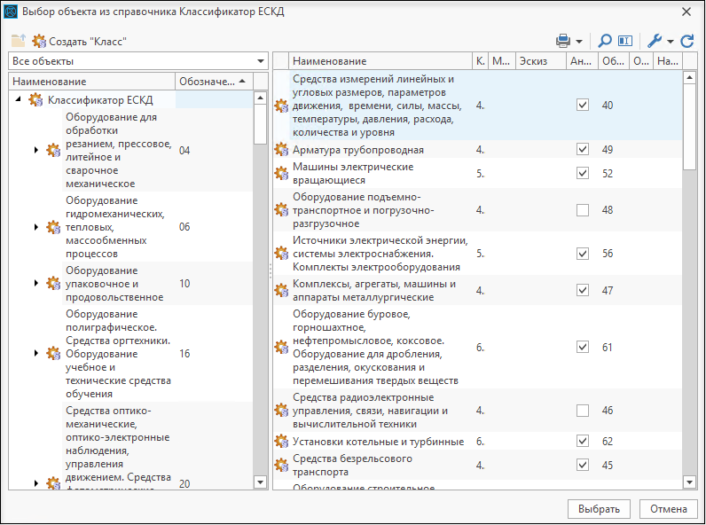Click the Эскиз column header

click(x=540, y=61)
